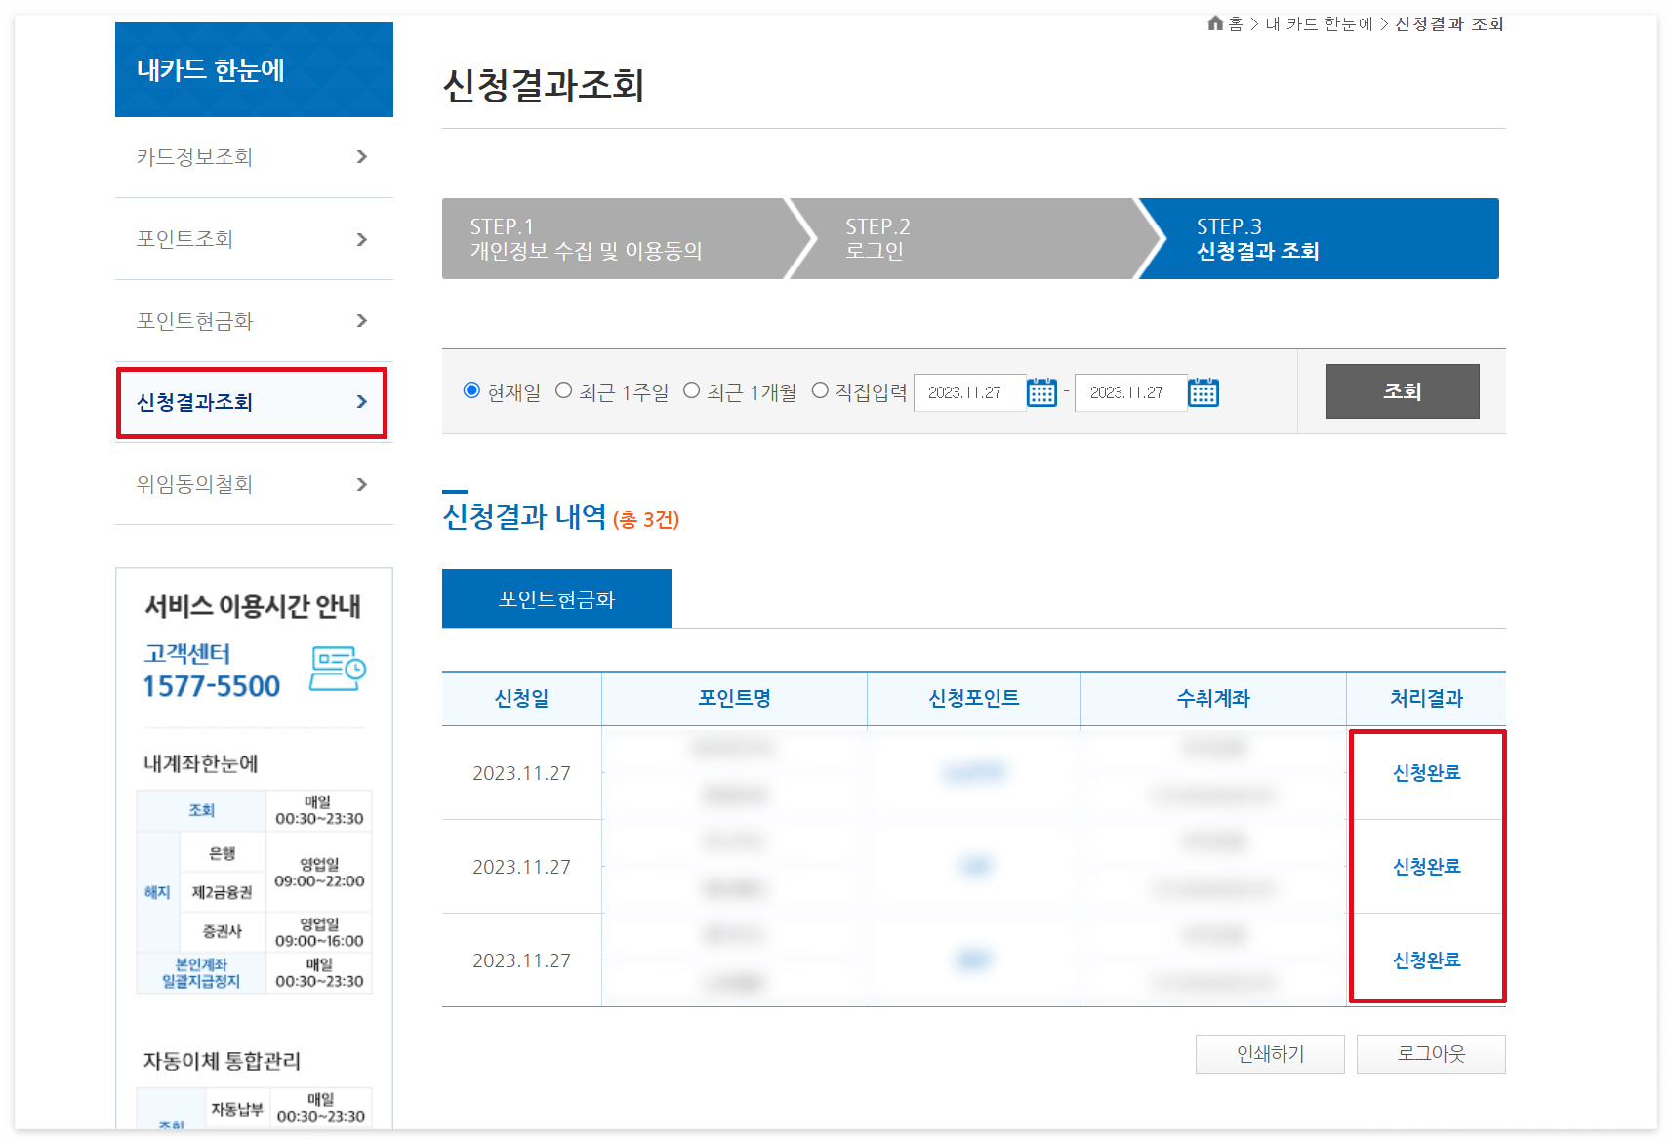Enable the 직접입력 date option
The height and width of the screenshot is (1144, 1672).
(820, 389)
